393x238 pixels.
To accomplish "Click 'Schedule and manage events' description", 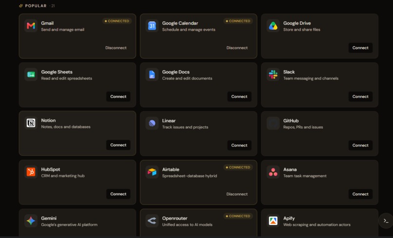I will (189, 30).
